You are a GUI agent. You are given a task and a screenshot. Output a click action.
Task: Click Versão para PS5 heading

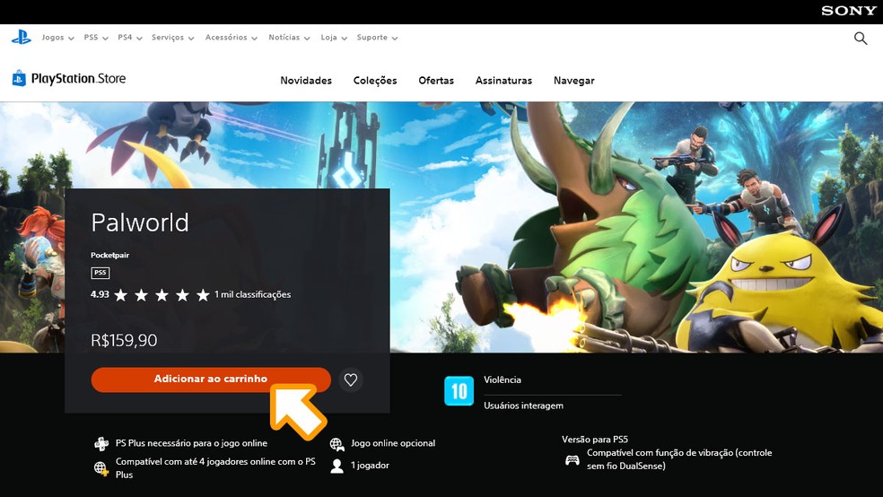click(x=595, y=439)
